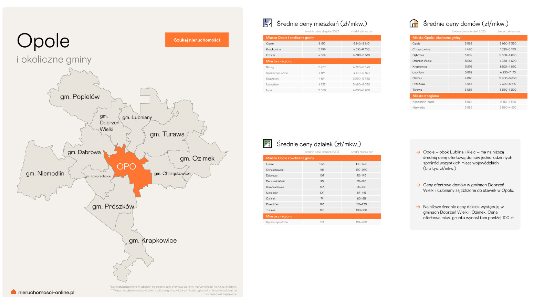Click the Komprachcice row in plots table
Viewport: 534px width, 297px height.
322,187
